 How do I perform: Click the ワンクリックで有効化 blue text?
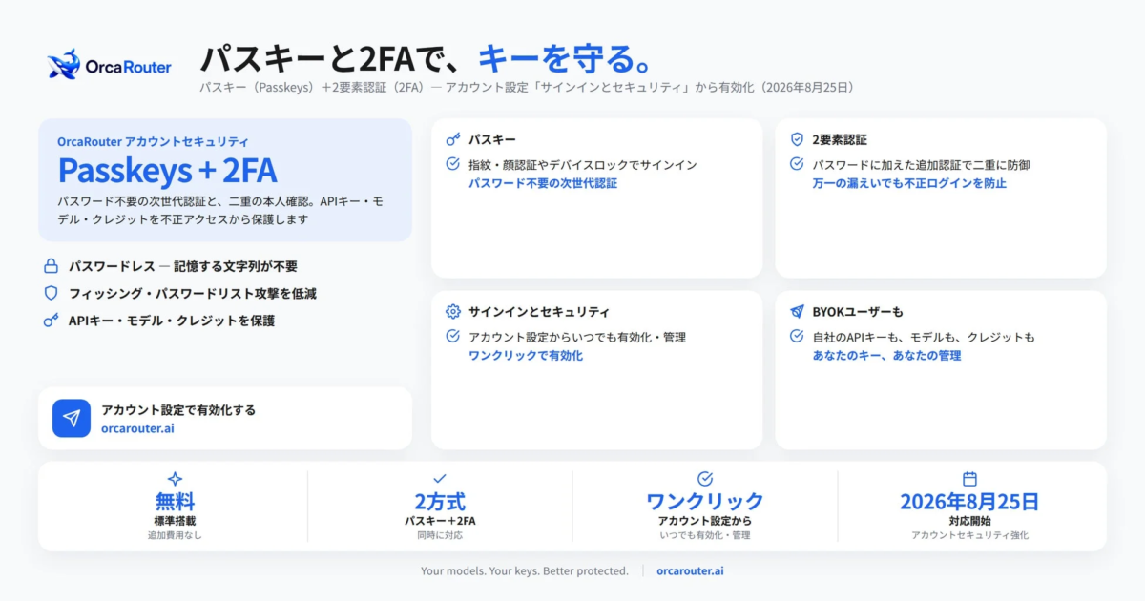(x=526, y=355)
